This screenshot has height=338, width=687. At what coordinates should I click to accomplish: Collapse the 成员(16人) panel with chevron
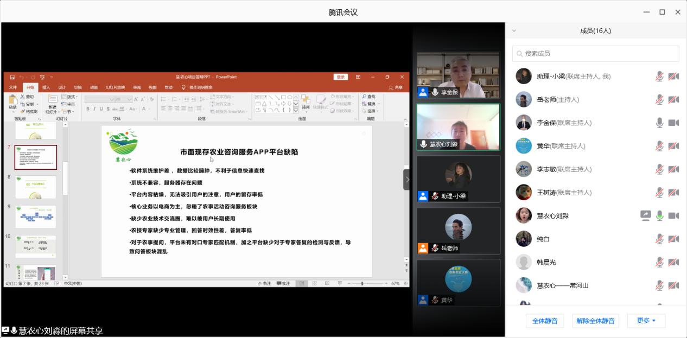[x=514, y=31]
